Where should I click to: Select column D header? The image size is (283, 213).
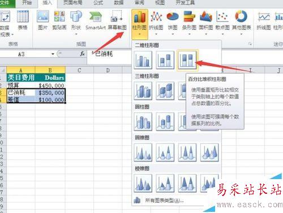click(x=108, y=70)
